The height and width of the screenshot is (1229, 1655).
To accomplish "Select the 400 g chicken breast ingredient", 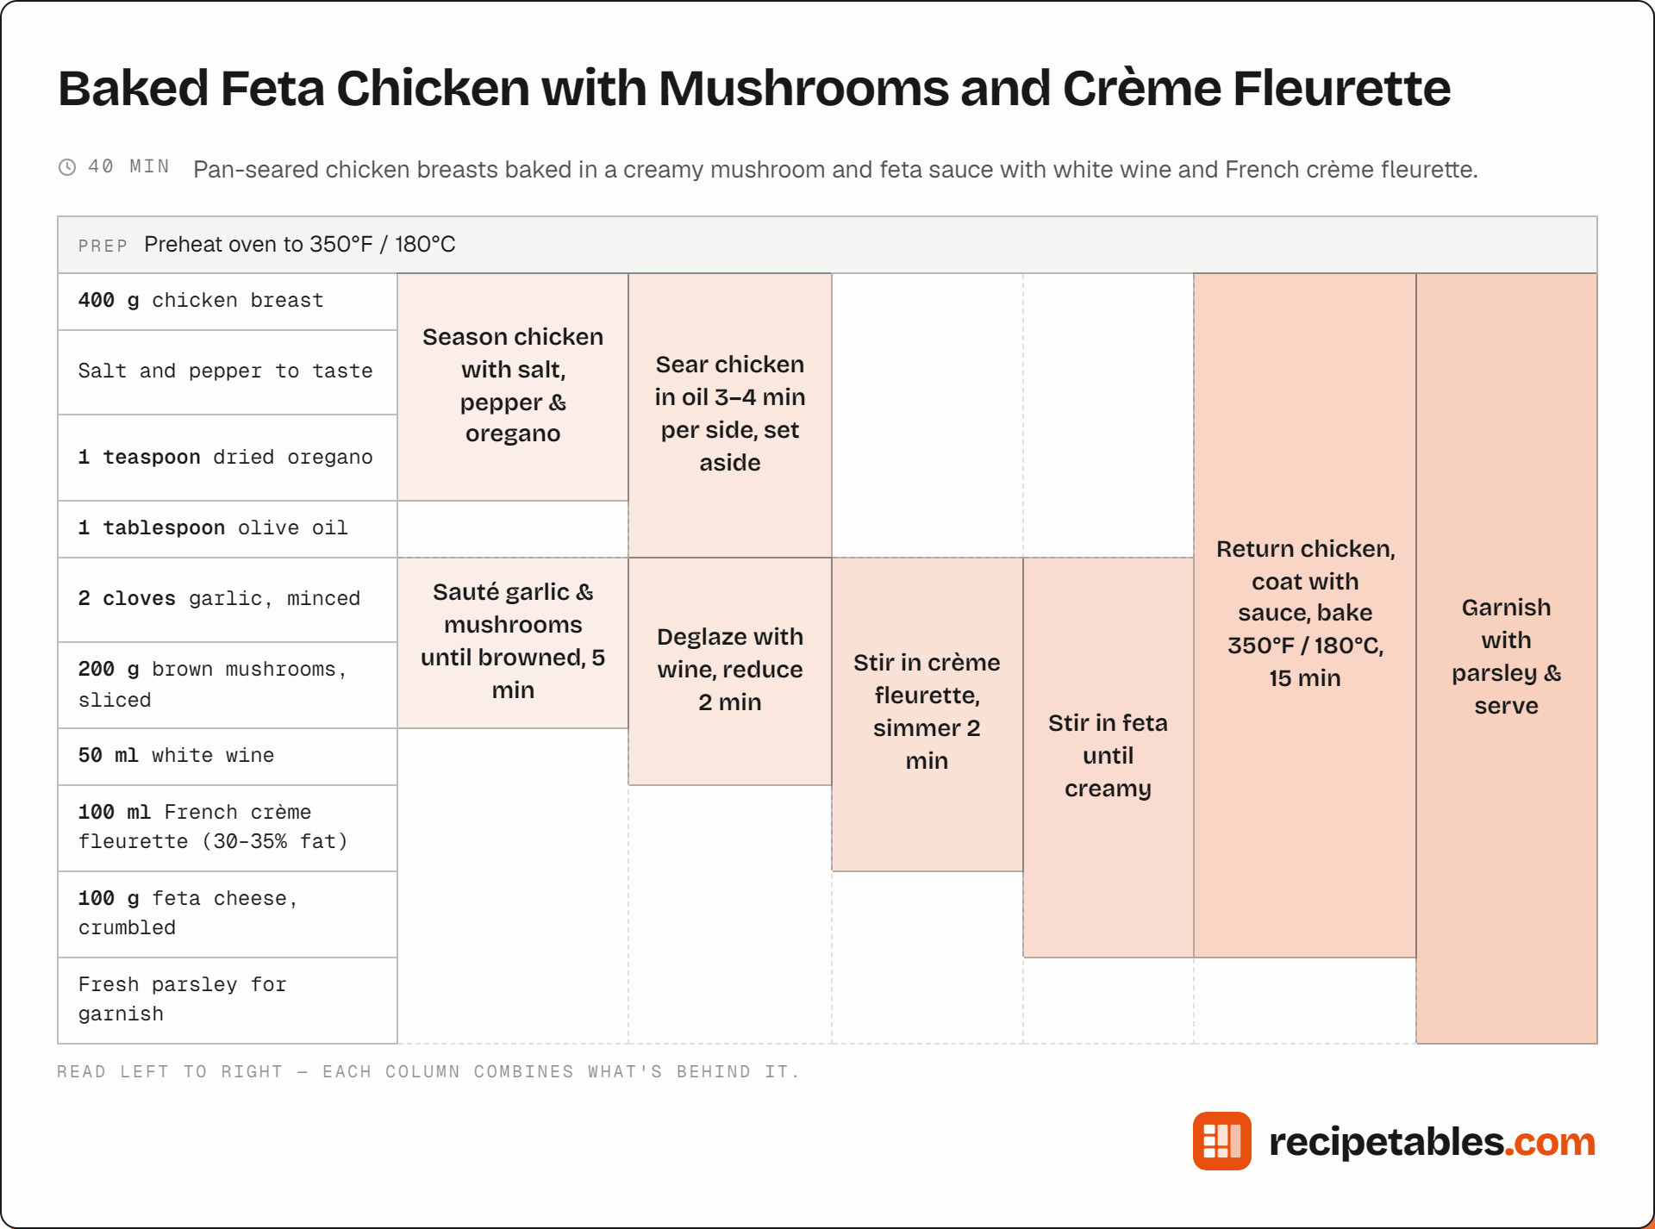I will (228, 301).
